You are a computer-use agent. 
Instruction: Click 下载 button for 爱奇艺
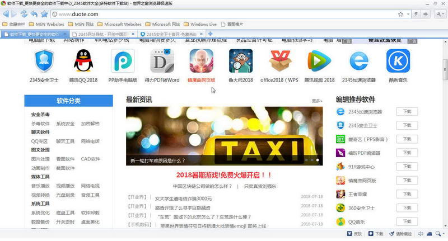tap(407, 139)
